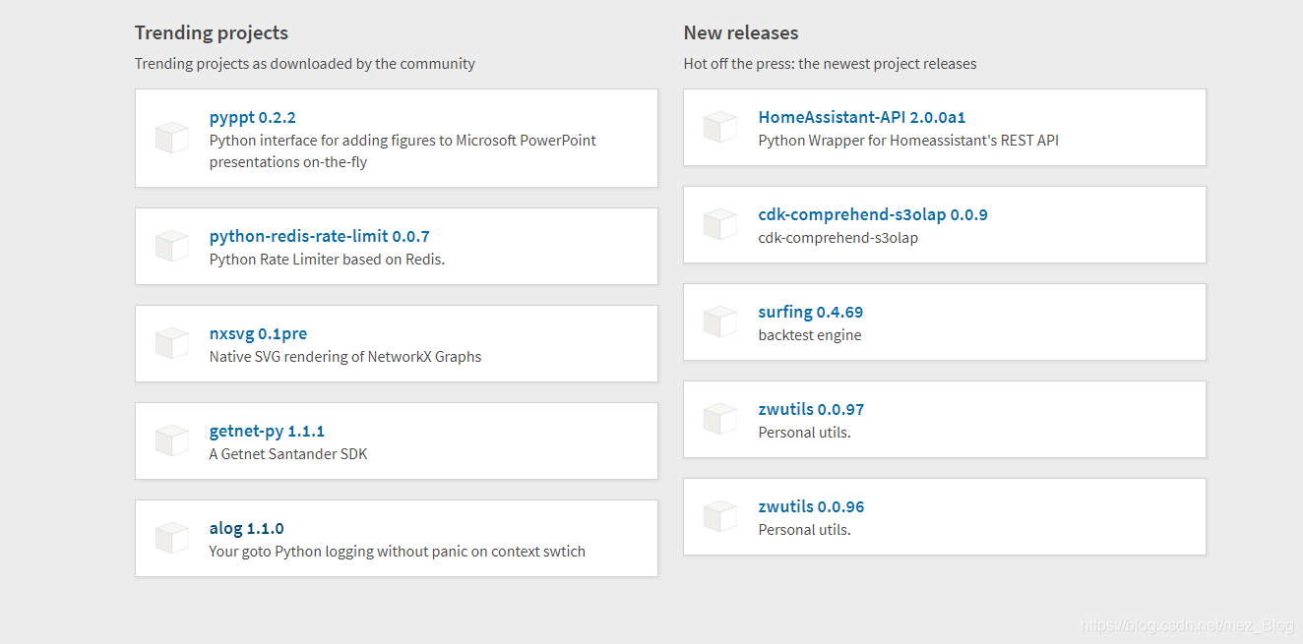This screenshot has height=644, width=1303.
Task: Click the package cube icon beside pyppt
Action: (172, 138)
